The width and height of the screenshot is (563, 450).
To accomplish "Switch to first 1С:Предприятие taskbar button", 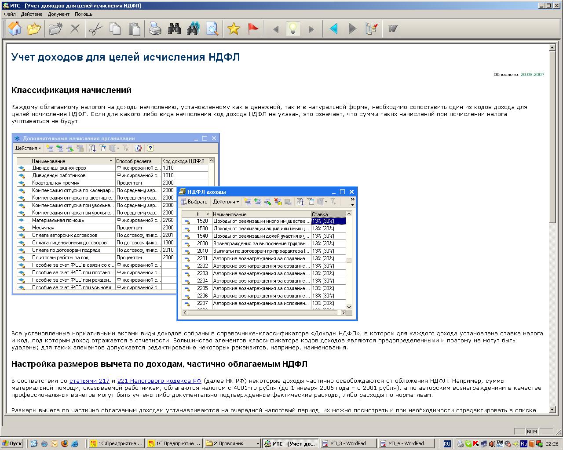I will [x=116, y=443].
